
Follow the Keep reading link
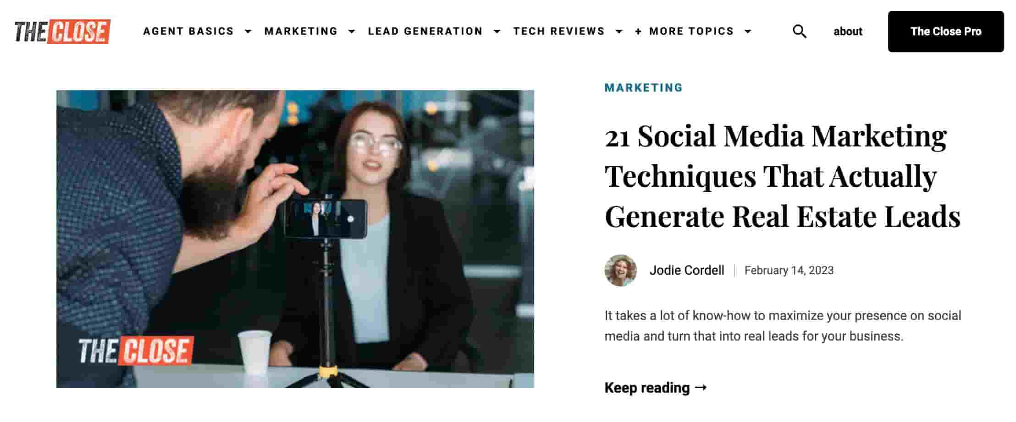point(655,388)
